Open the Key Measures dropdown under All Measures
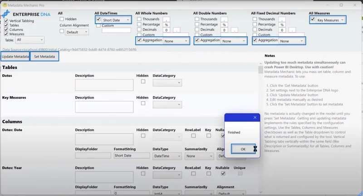363x196 pixels. 330,20
